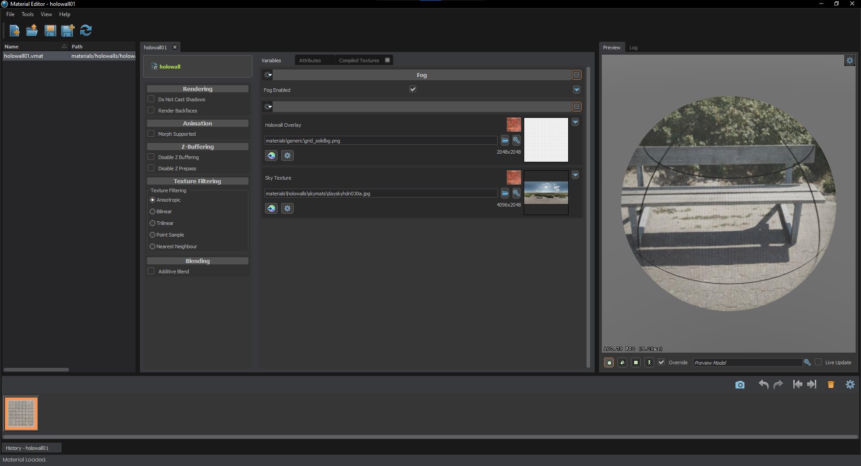Open Holowall Overlay texture settings gear
This screenshot has height=466, width=861.
(x=287, y=155)
